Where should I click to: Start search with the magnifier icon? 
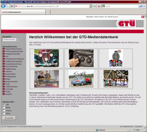tap(141, 6)
